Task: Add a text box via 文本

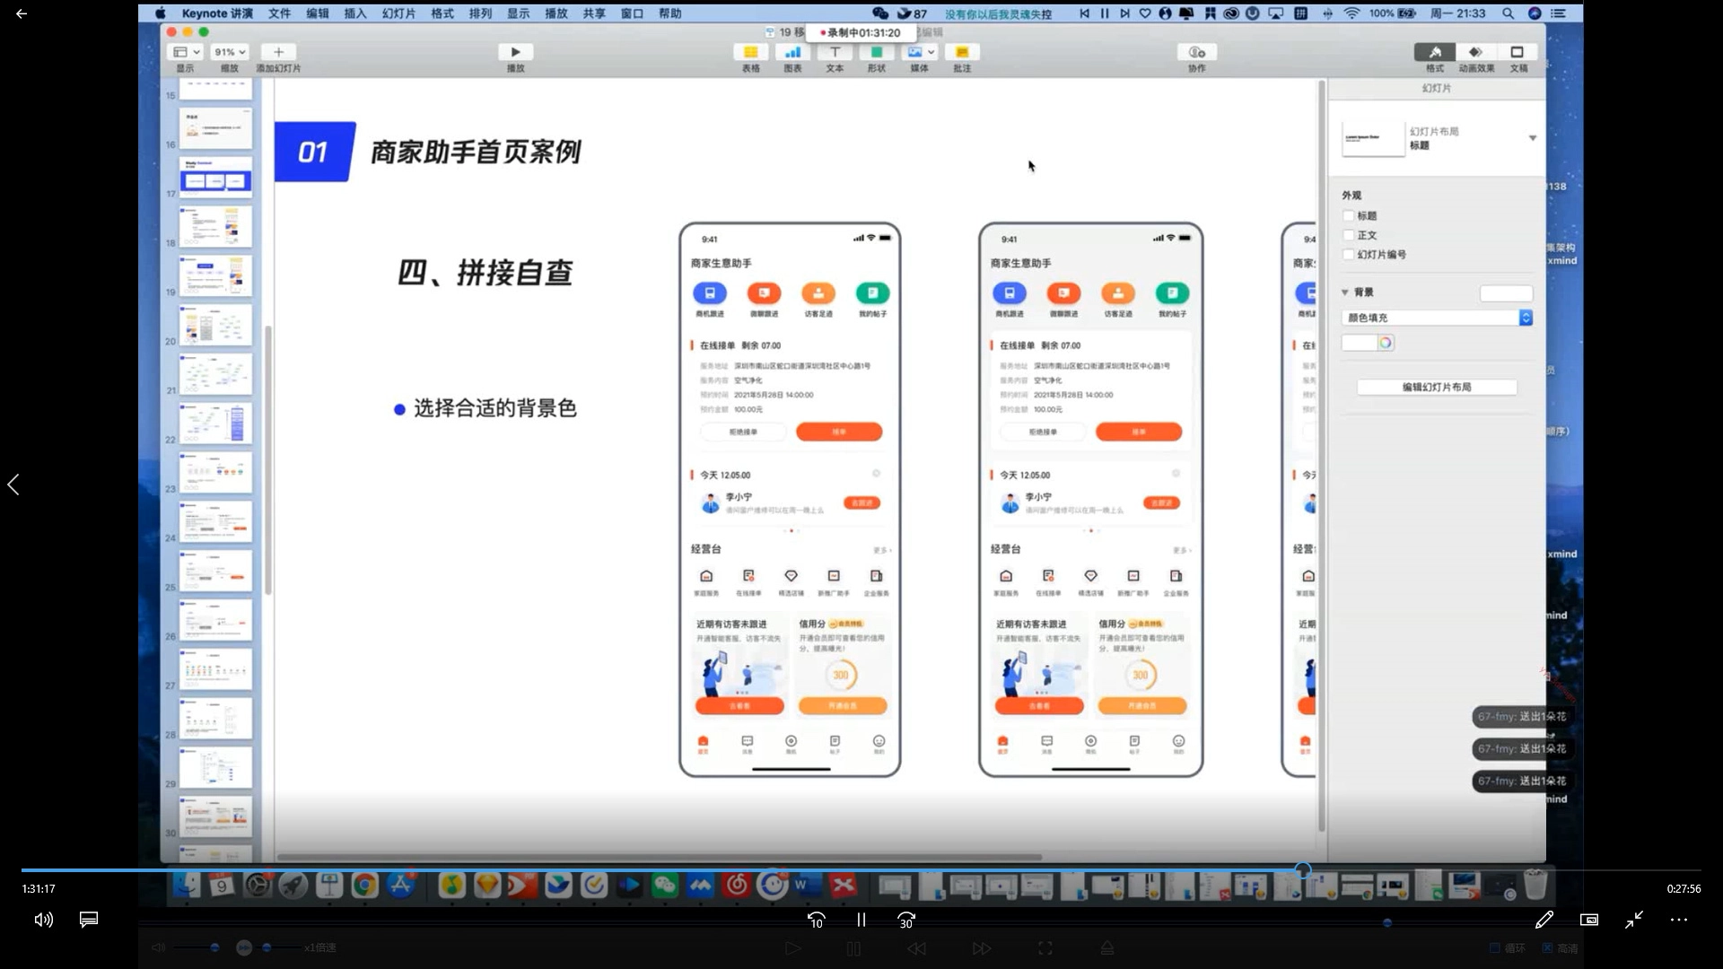Action: click(x=835, y=52)
